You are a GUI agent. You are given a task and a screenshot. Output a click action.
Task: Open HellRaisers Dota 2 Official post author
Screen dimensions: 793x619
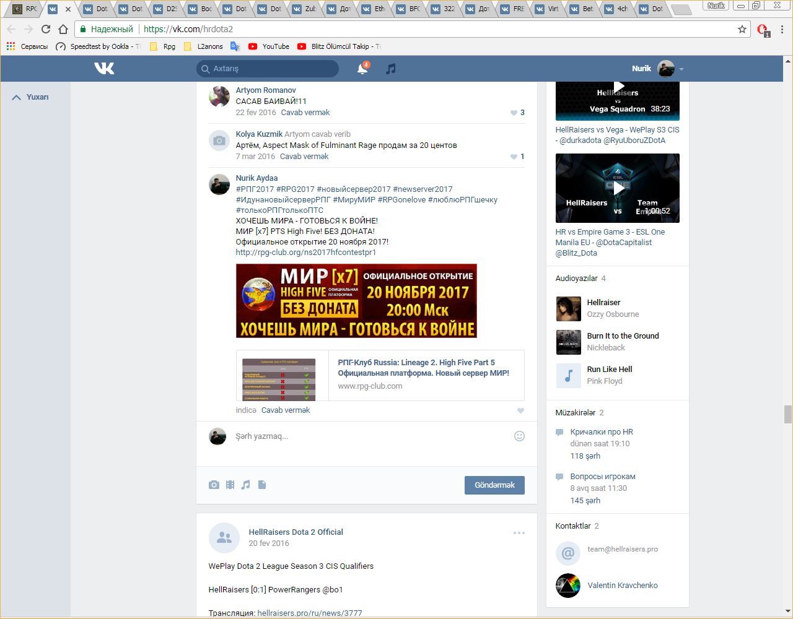pos(296,532)
